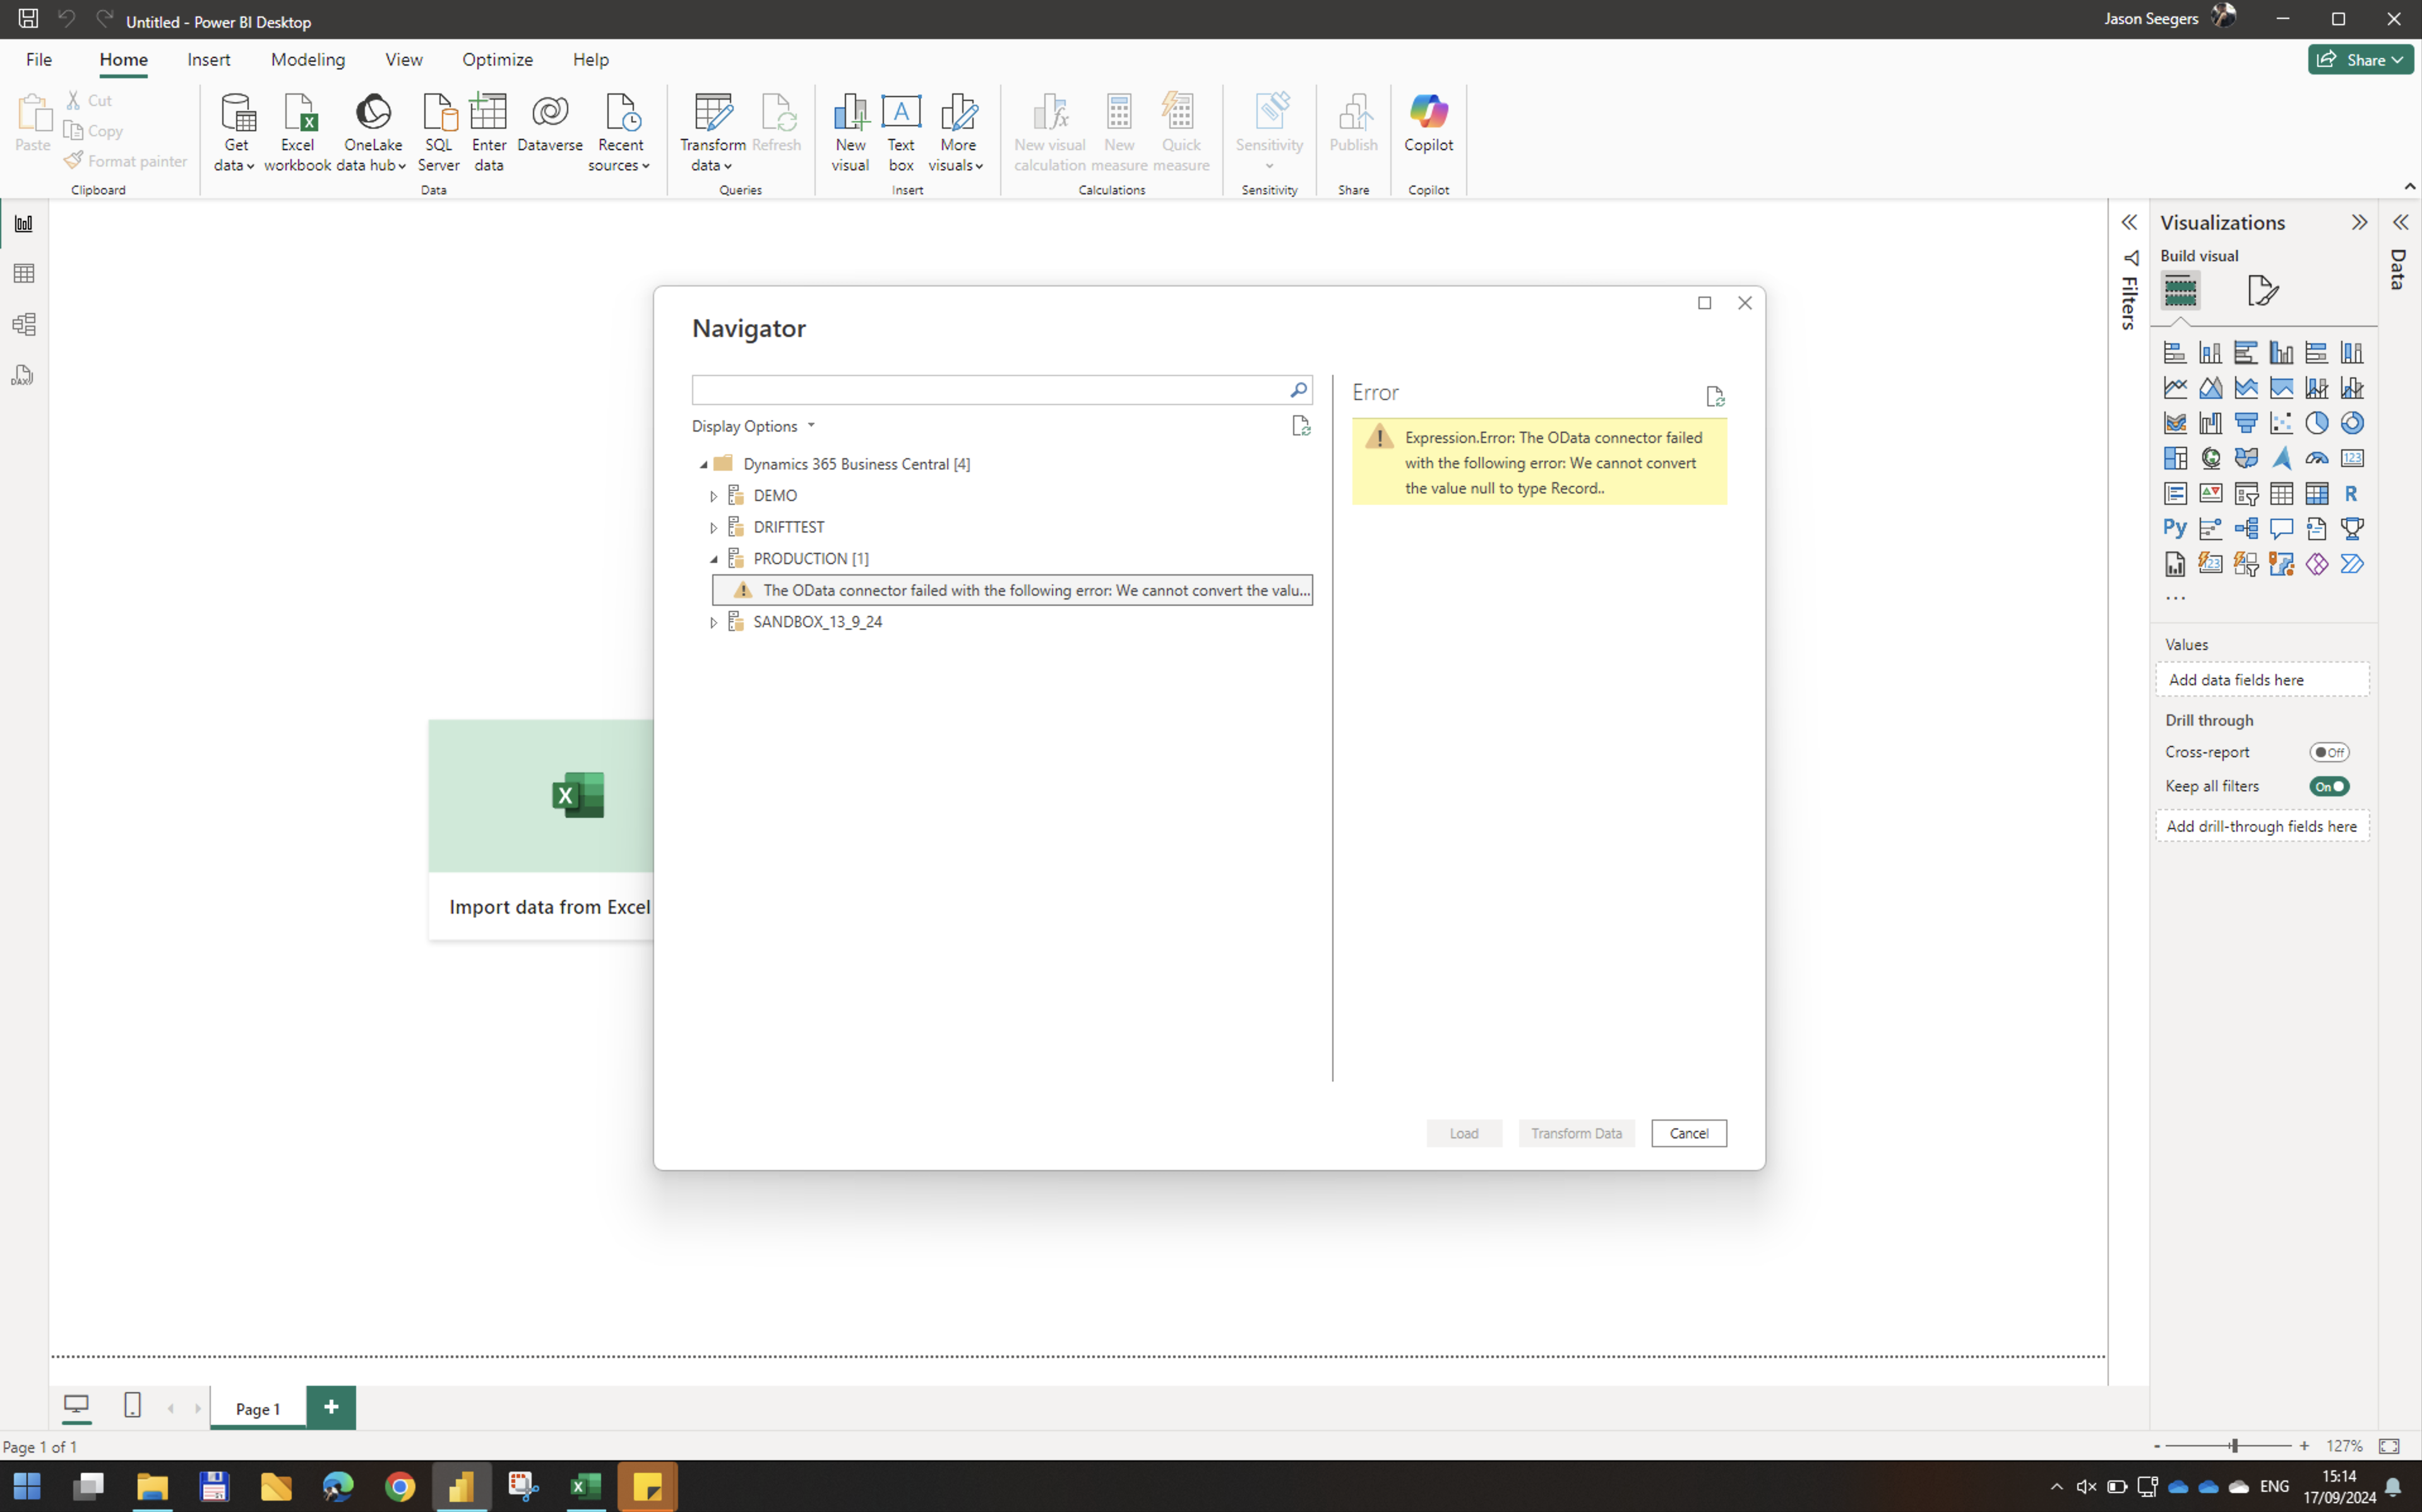This screenshot has height=1512, width=2422.
Task: Click the Excel workbook icon
Action: pos(297,133)
